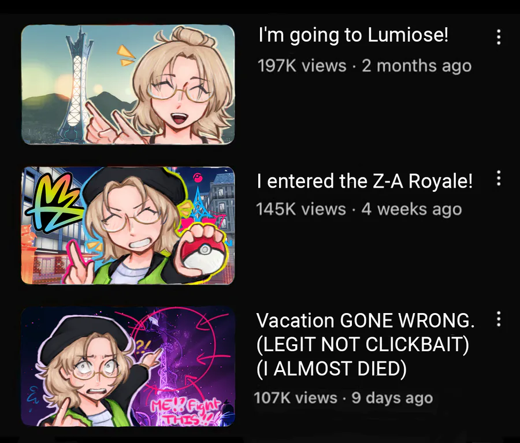Click the "(I ALMOST DIED)" title line
Image resolution: width=520 pixels, height=443 pixels.
(x=331, y=368)
